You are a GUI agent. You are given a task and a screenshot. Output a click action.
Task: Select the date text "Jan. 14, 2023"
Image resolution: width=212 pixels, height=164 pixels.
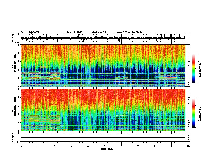[x=75, y=32]
